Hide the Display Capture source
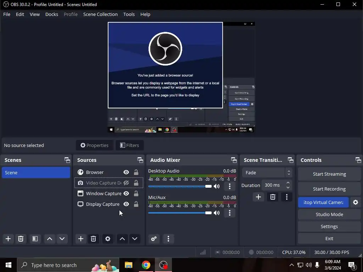Image resolution: width=363 pixels, height=272 pixels. pyautogui.click(x=126, y=204)
